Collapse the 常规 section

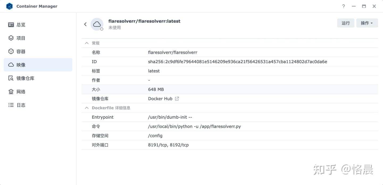coord(86,43)
